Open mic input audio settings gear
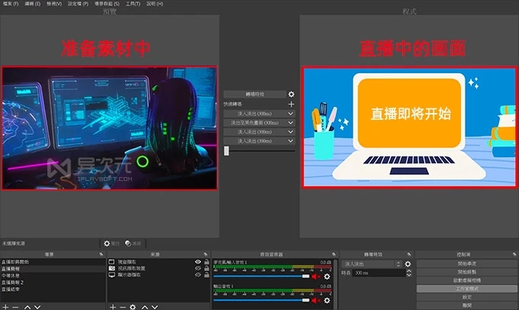 327,276
